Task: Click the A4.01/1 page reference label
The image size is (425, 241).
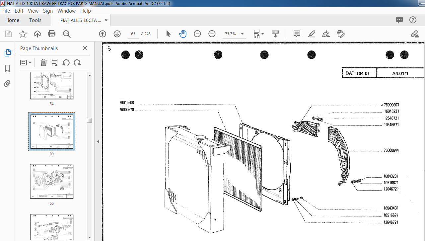Action: coord(401,73)
